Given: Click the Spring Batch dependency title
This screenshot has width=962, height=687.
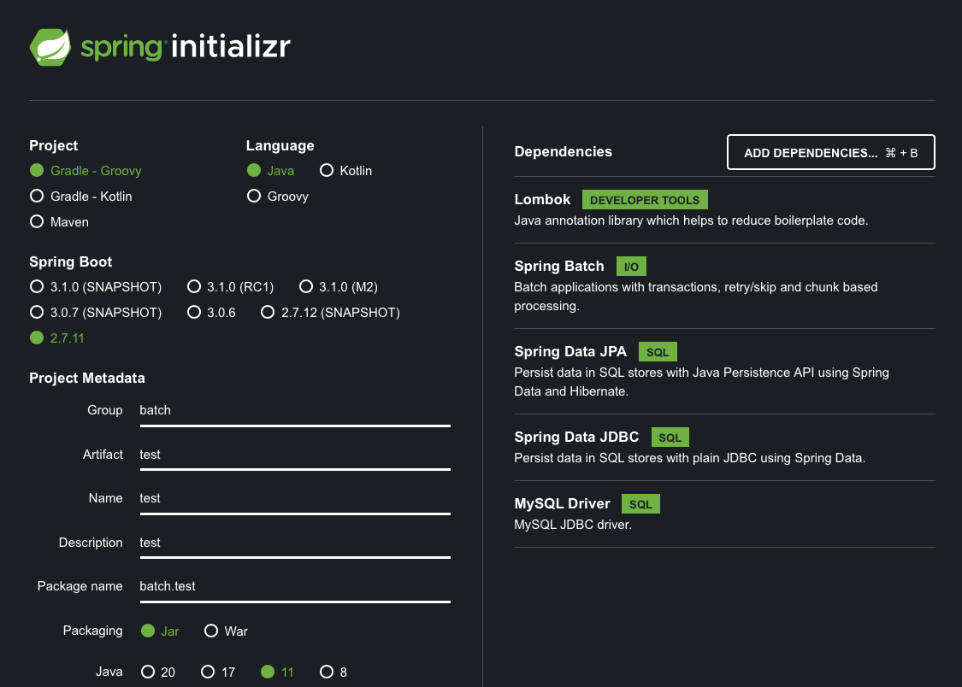Looking at the screenshot, I should tap(559, 266).
